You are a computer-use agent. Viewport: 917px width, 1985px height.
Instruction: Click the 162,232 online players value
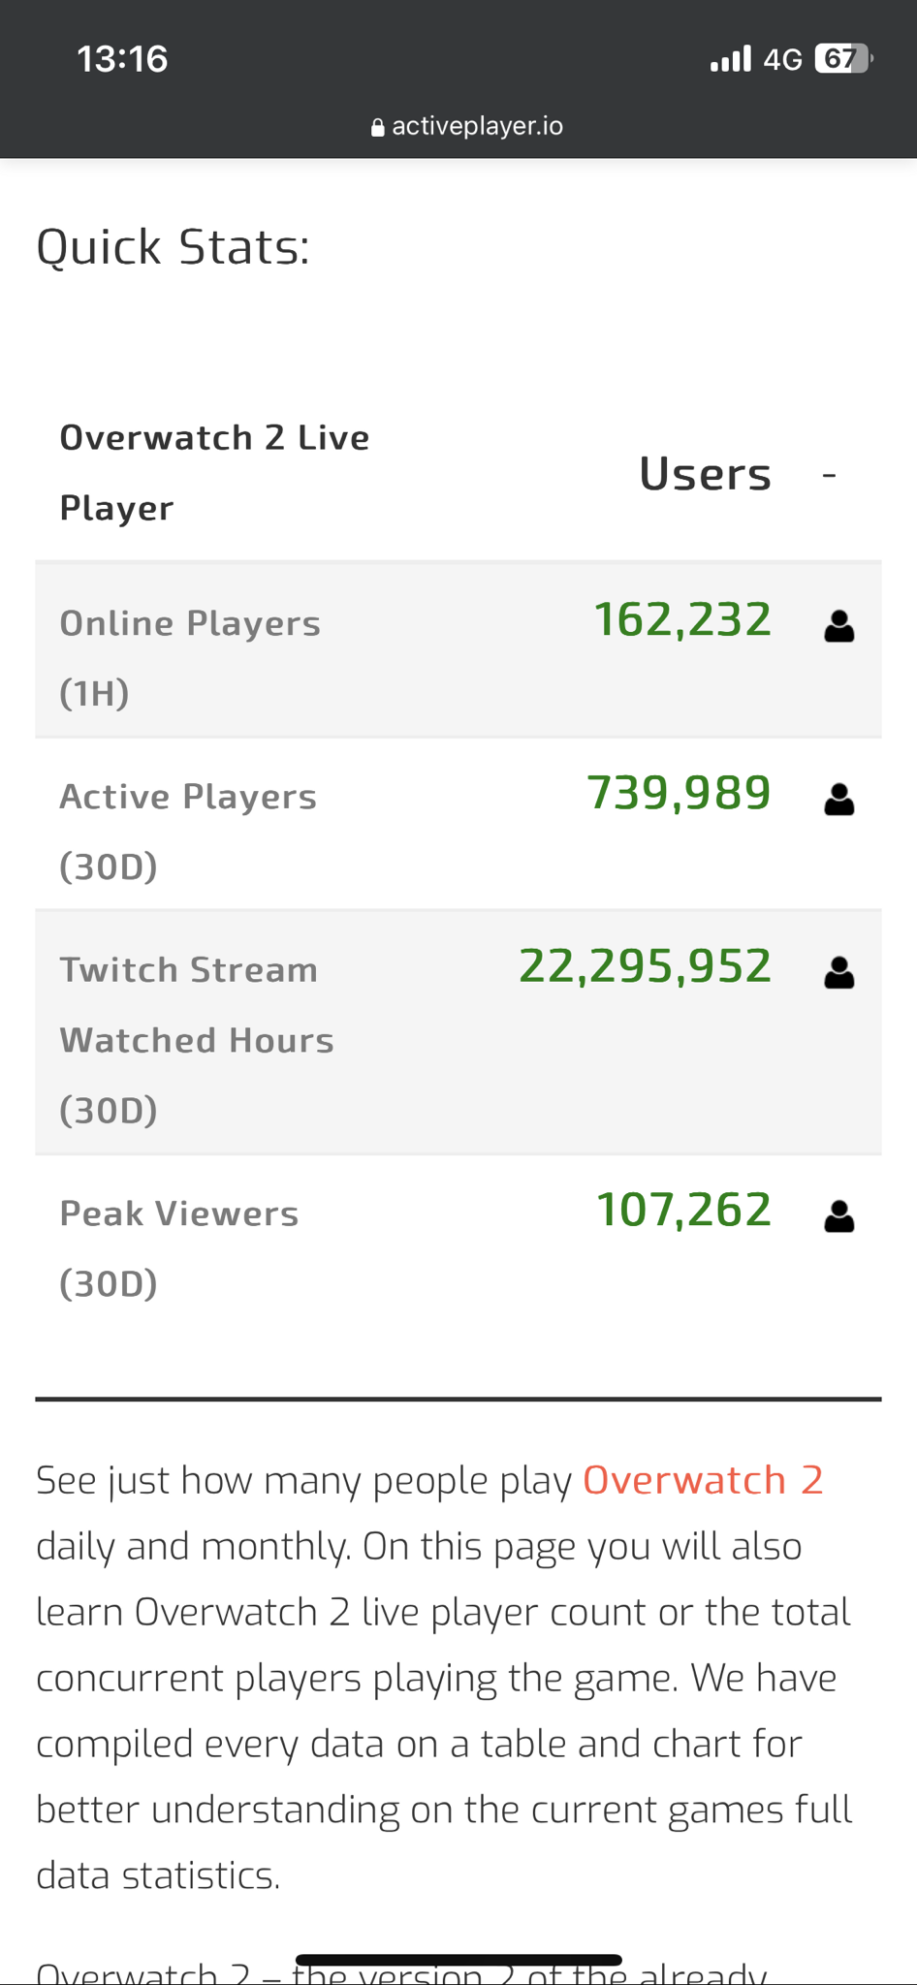[x=682, y=620]
